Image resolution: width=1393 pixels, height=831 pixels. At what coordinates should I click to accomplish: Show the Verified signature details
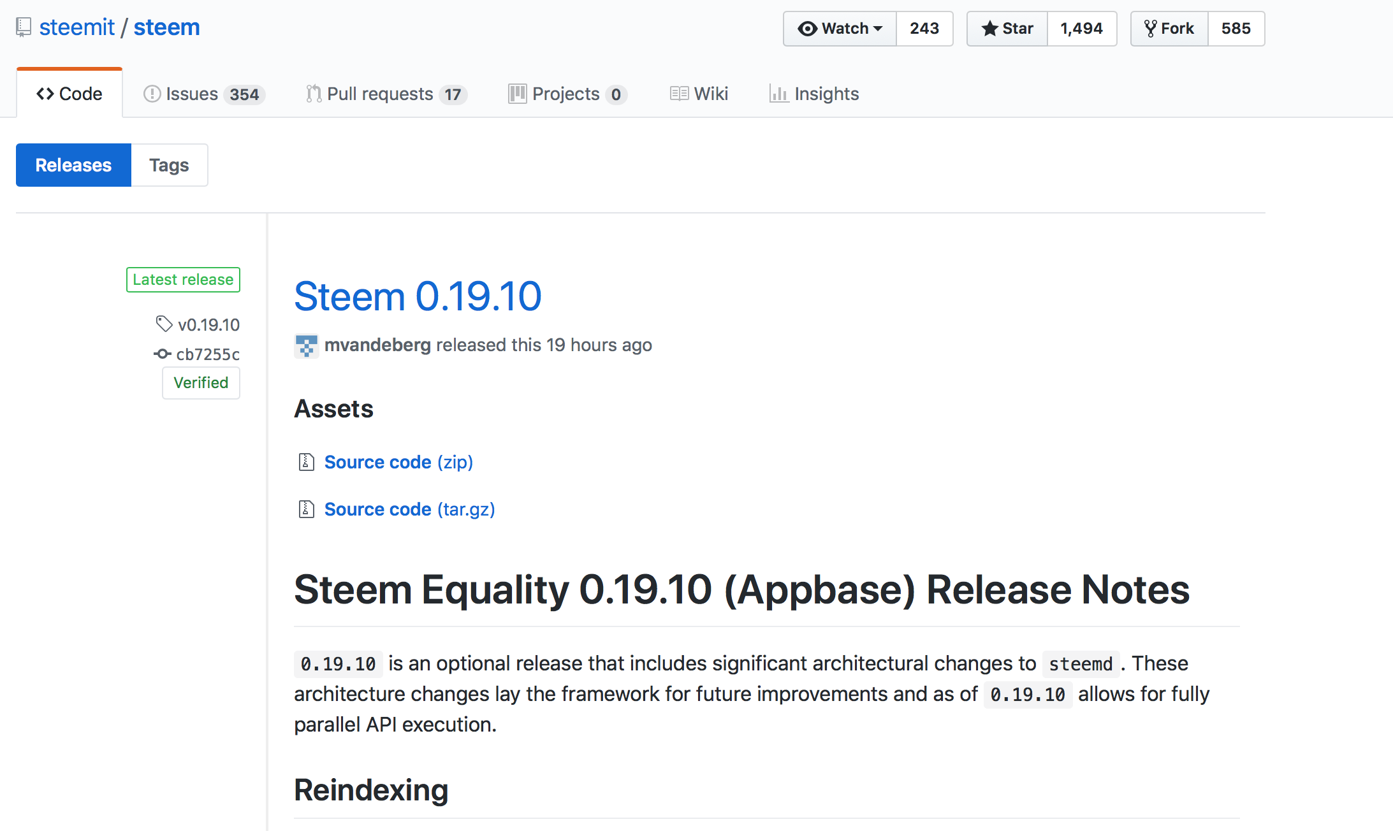point(201,383)
